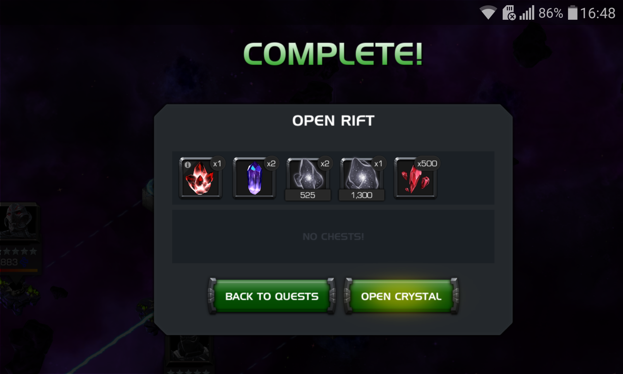Tap the 16:48 clock in status bar
The height and width of the screenshot is (374, 623).
point(598,13)
